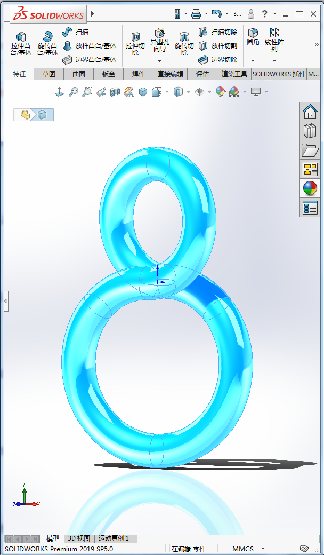Click the Display Style cube icon

click(x=178, y=92)
